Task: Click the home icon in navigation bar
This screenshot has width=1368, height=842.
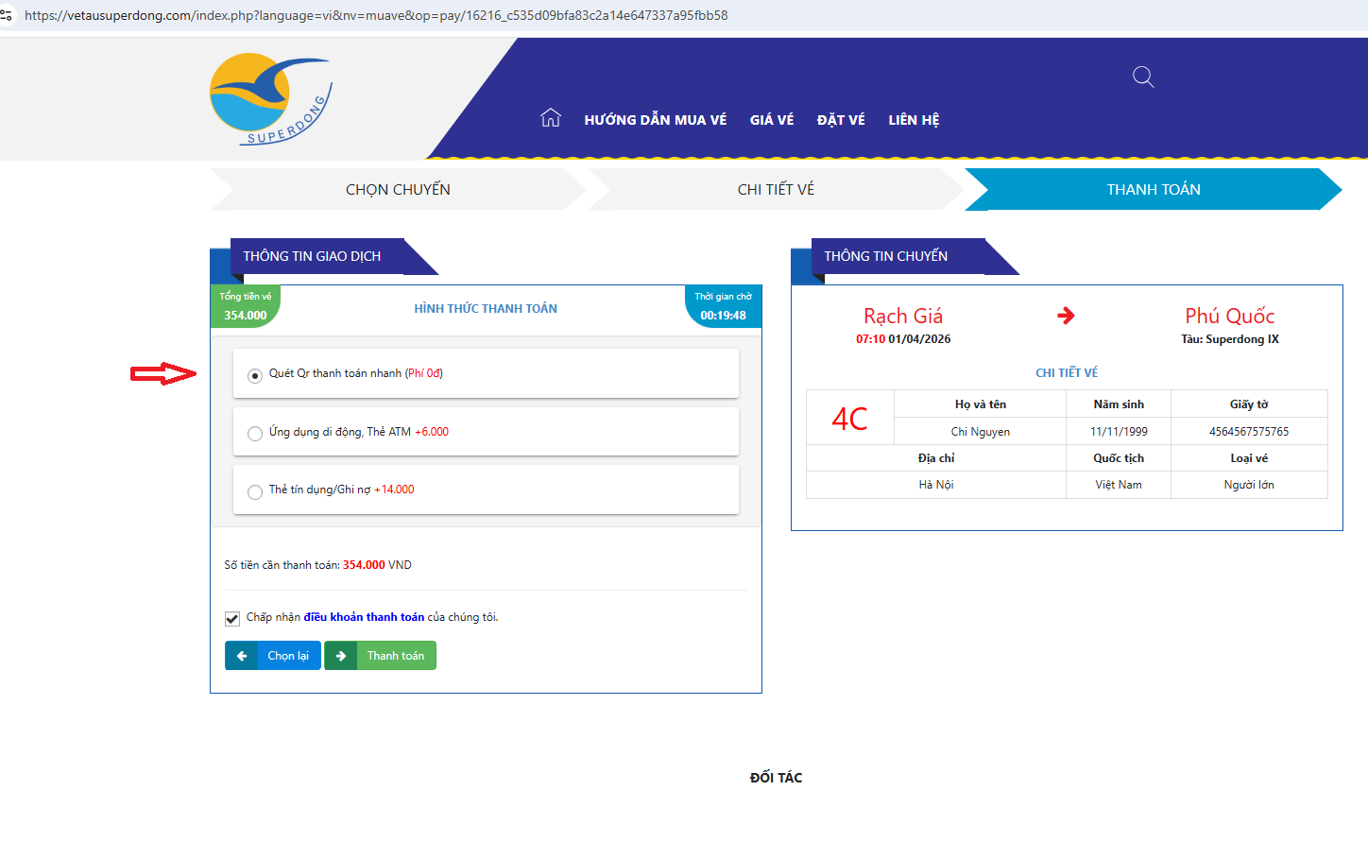Action: [550, 118]
